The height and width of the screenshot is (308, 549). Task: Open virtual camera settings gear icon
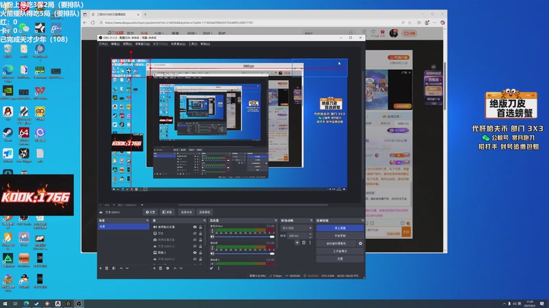(360, 244)
